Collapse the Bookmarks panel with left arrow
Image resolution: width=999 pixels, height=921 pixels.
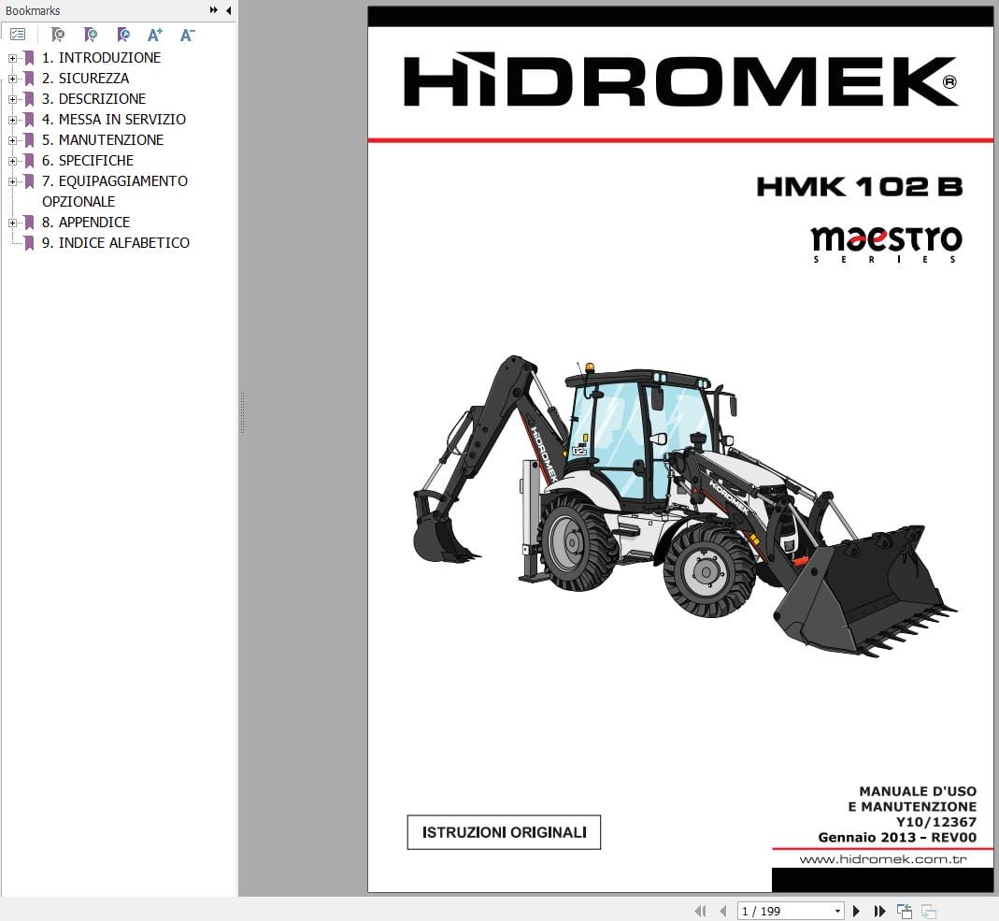click(x=228, y=10)
